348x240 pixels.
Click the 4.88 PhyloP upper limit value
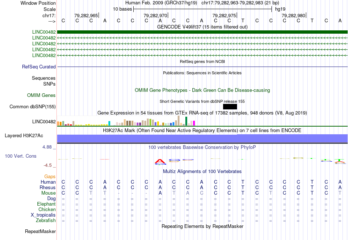pos(47,147)
